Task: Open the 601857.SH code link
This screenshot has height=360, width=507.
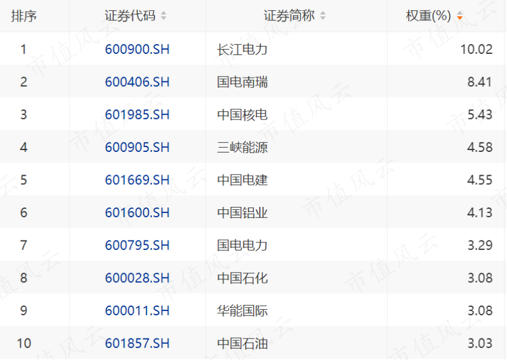Action: (x=137, y=343)
